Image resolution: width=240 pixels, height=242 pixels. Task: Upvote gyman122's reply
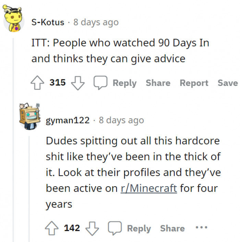(x=52, y=228)
